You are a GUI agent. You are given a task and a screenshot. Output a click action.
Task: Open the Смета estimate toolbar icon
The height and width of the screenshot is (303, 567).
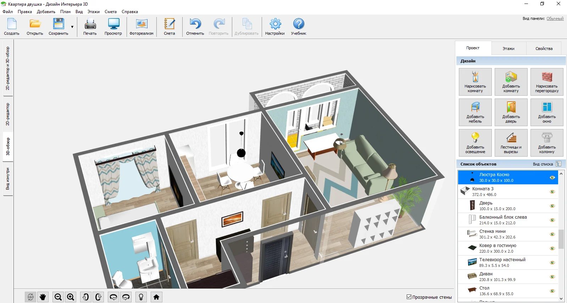coord(169,27)
